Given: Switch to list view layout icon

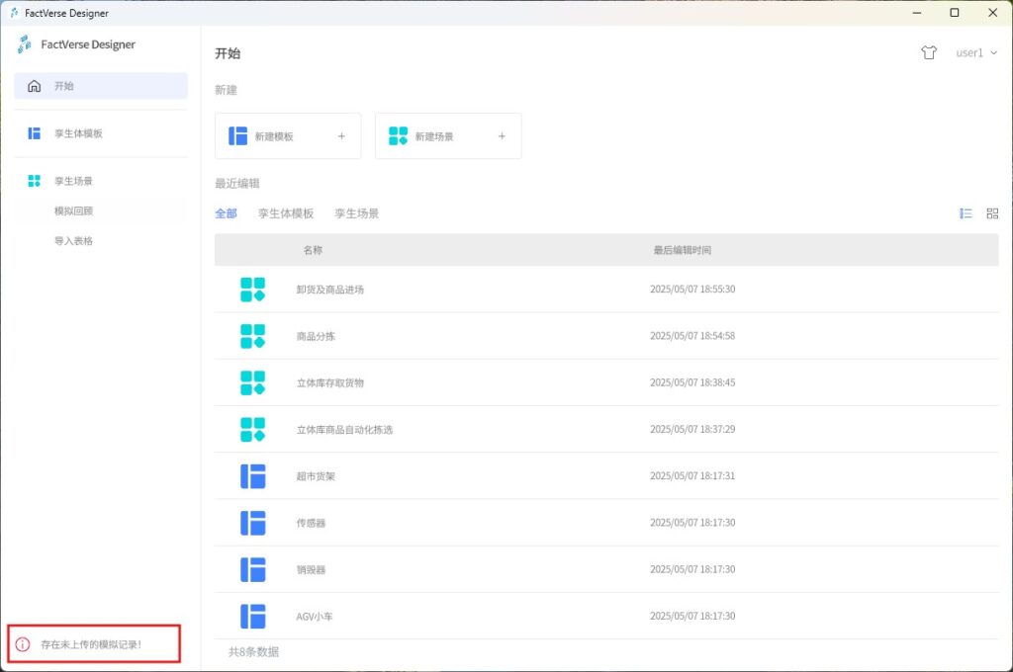Looking at the screenshot, I should (x=966, y=213).
